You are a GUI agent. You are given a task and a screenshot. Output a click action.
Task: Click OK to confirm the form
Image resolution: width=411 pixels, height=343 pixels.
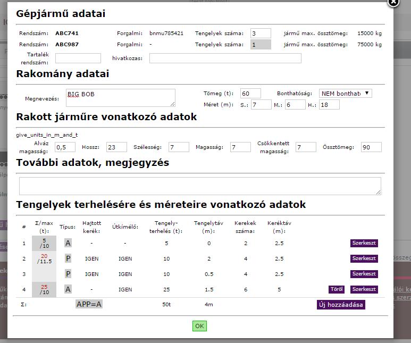(199, 325)
